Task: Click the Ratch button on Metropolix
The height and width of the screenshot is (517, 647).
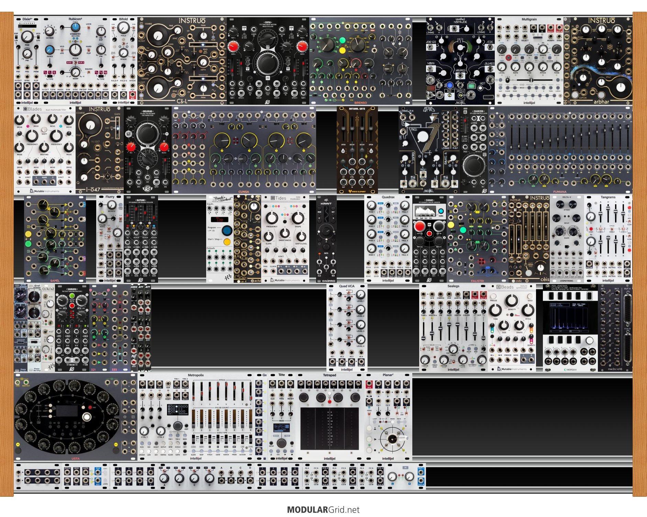Action: point(226,451)
